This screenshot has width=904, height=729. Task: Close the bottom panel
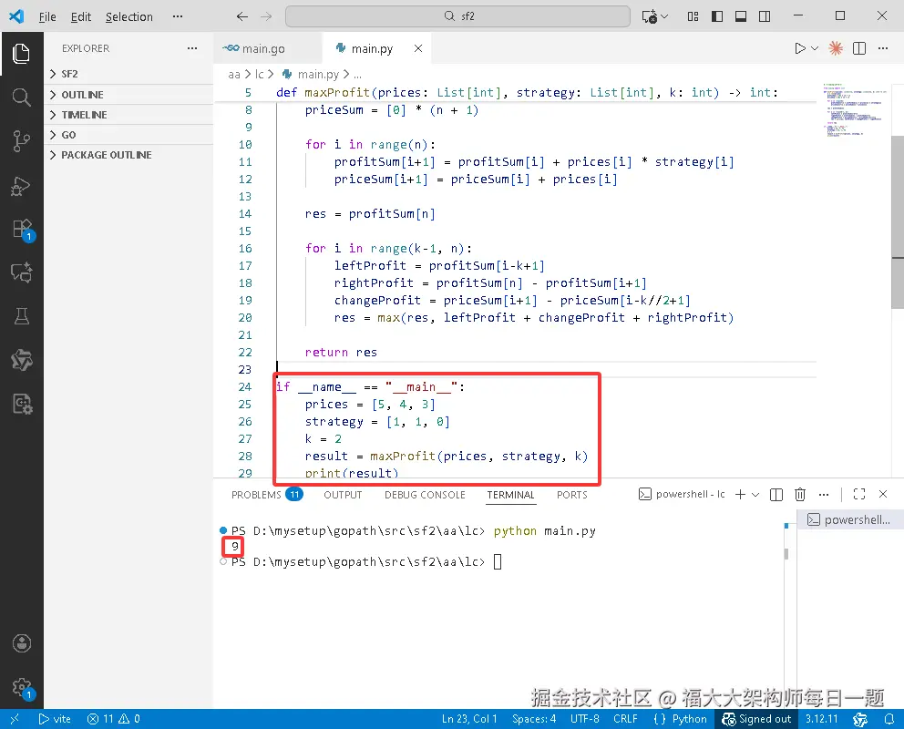coord(883,494)
